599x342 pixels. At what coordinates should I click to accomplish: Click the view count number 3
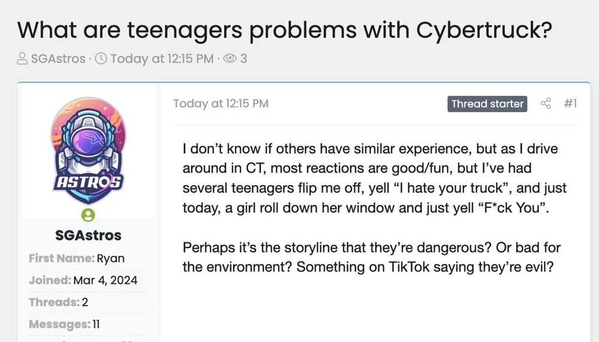click(x=244, y=59)
